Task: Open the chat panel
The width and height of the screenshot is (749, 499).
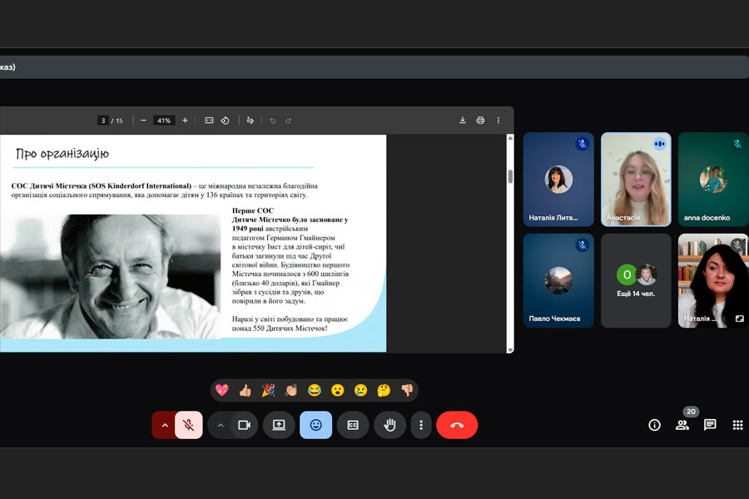Action: pos(710,425)
